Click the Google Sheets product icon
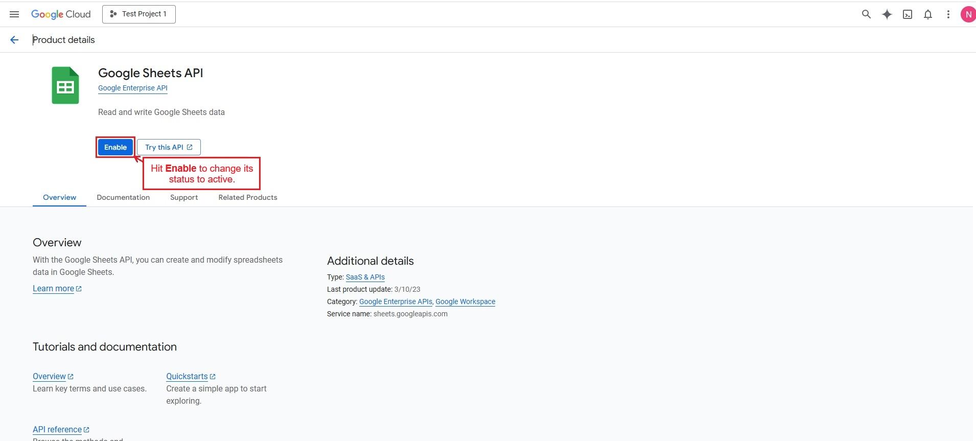The width and height of the screenshot is (976, 441). (65, 85)
